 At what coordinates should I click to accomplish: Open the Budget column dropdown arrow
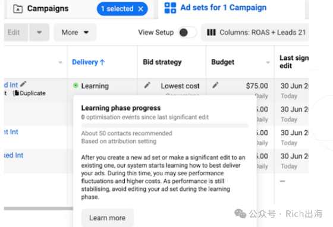click(x=268, y=62)
